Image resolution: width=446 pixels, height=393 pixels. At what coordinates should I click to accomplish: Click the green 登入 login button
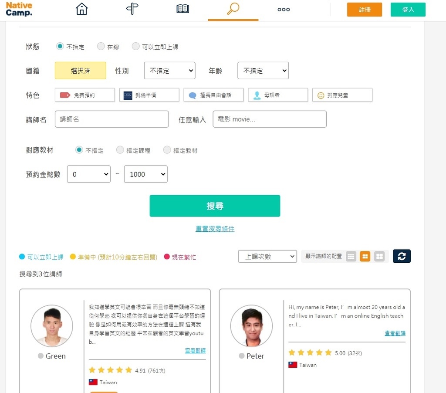[408, 10]
